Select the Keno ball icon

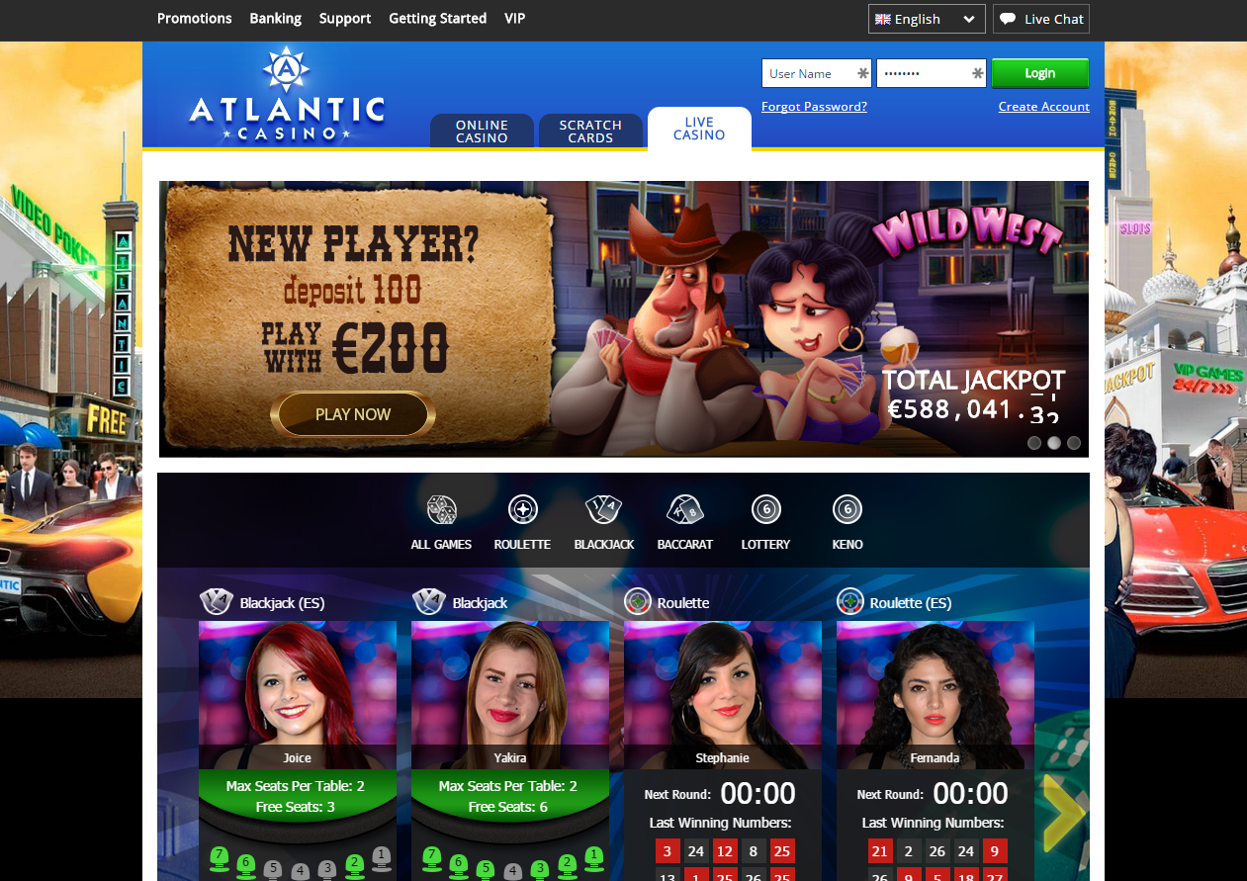click(846, 510)
